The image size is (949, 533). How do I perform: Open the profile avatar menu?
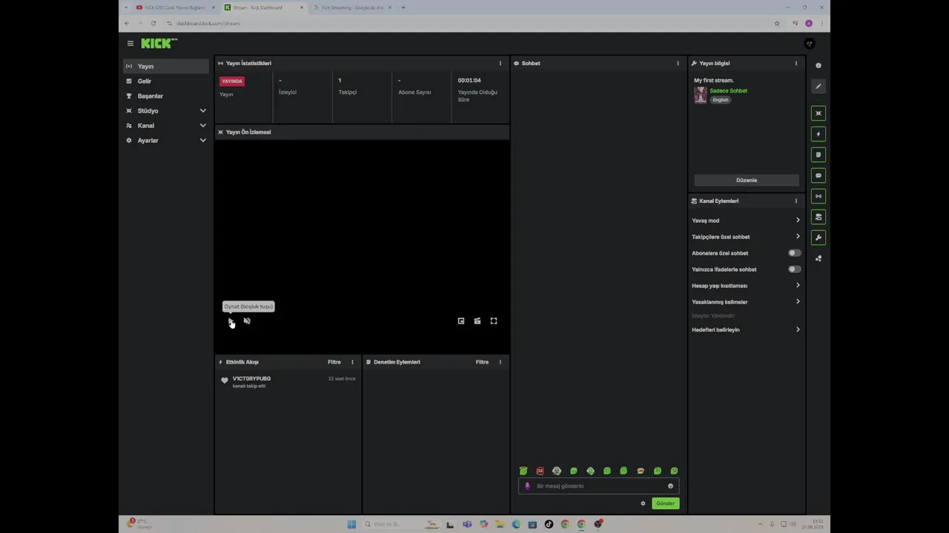[x=810, y=44]
